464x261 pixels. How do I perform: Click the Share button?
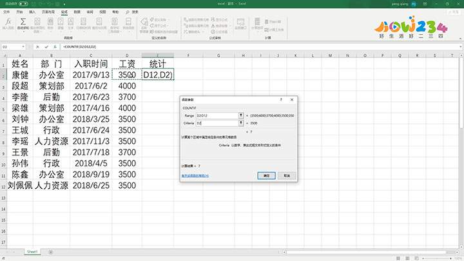click(x=454, y=12)
